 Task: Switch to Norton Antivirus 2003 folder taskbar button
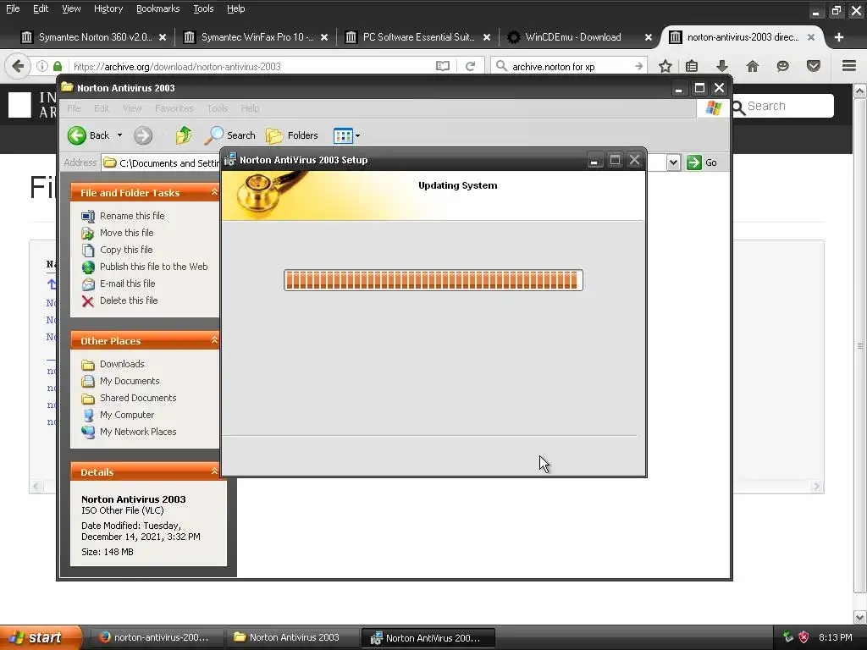click(291, 637)
